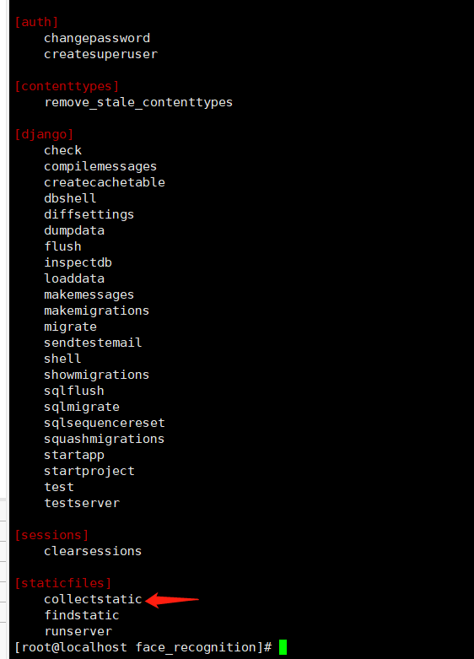Click the clearsessions command
This screenshot has height=659, width=474.
[93, 551]
